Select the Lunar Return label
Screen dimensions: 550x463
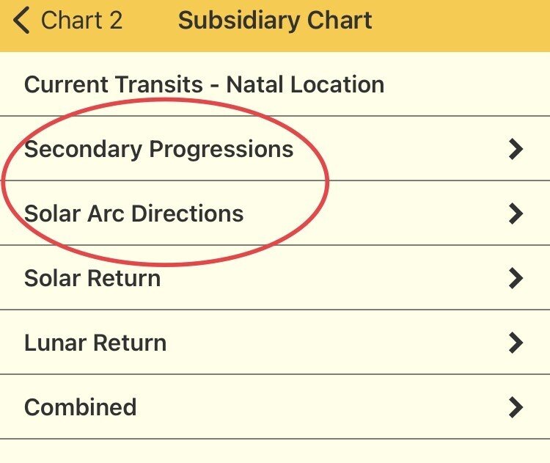tap(95, 343)
